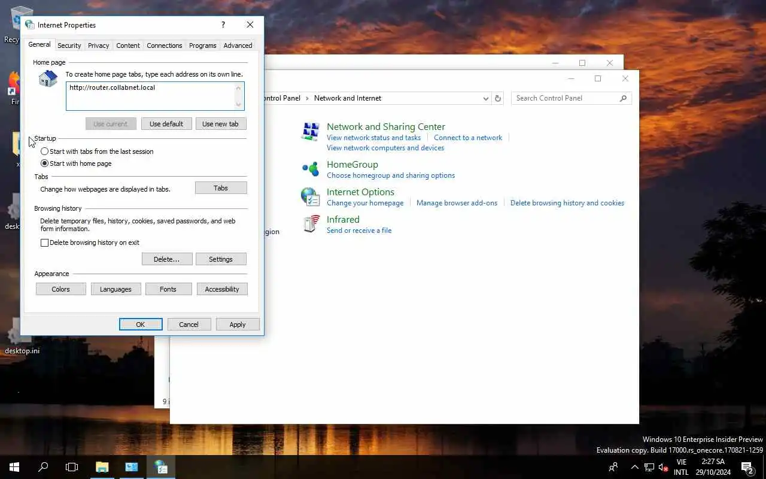Click the Use new tab button
This screenshot has width=766, height=479.
[x=220, y=124]
